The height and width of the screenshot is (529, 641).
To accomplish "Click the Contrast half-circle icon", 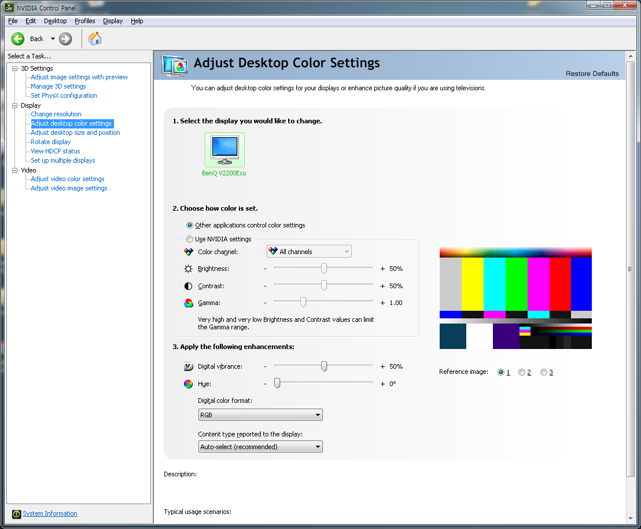I will pyautogui.click(x=189, y=286).
